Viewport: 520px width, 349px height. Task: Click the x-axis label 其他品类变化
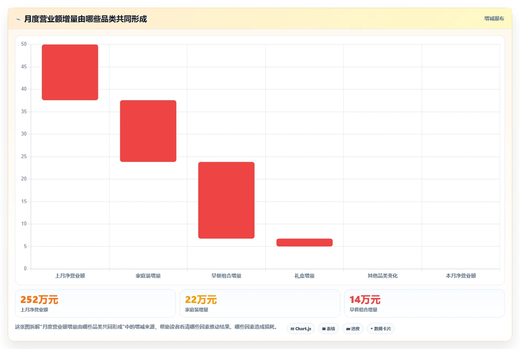point(383,276)
